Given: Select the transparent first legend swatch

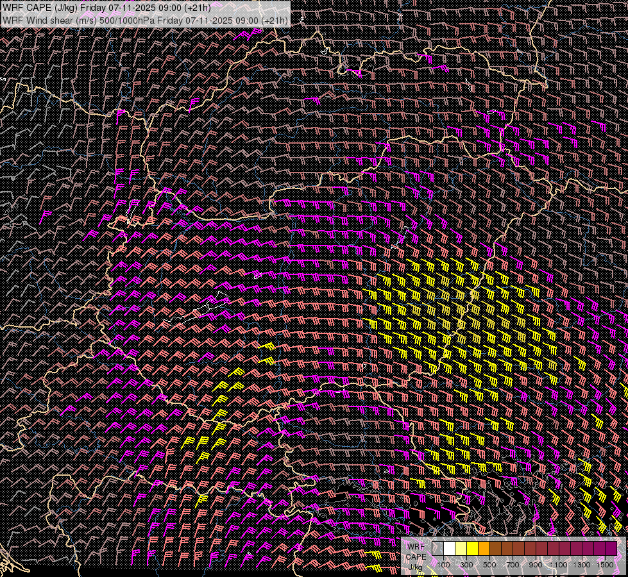Looking at the screenshot, I should [x=438, y=549].
